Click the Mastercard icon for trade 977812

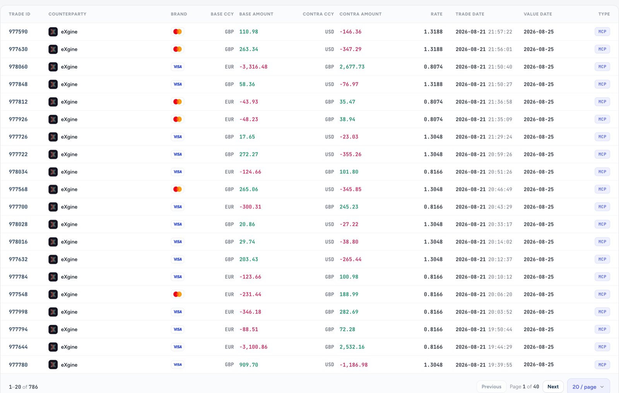[x=178, y=102]
